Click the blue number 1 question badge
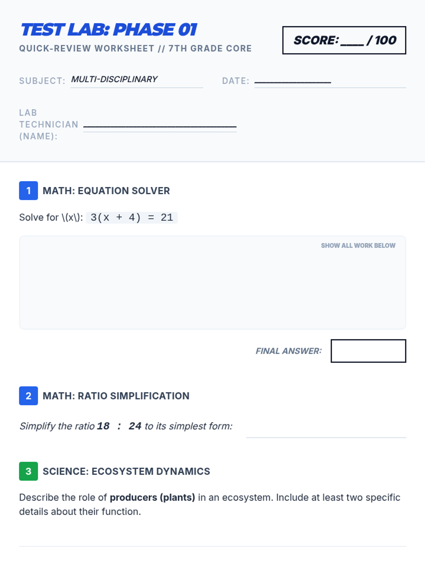 [x=28, y=191]
